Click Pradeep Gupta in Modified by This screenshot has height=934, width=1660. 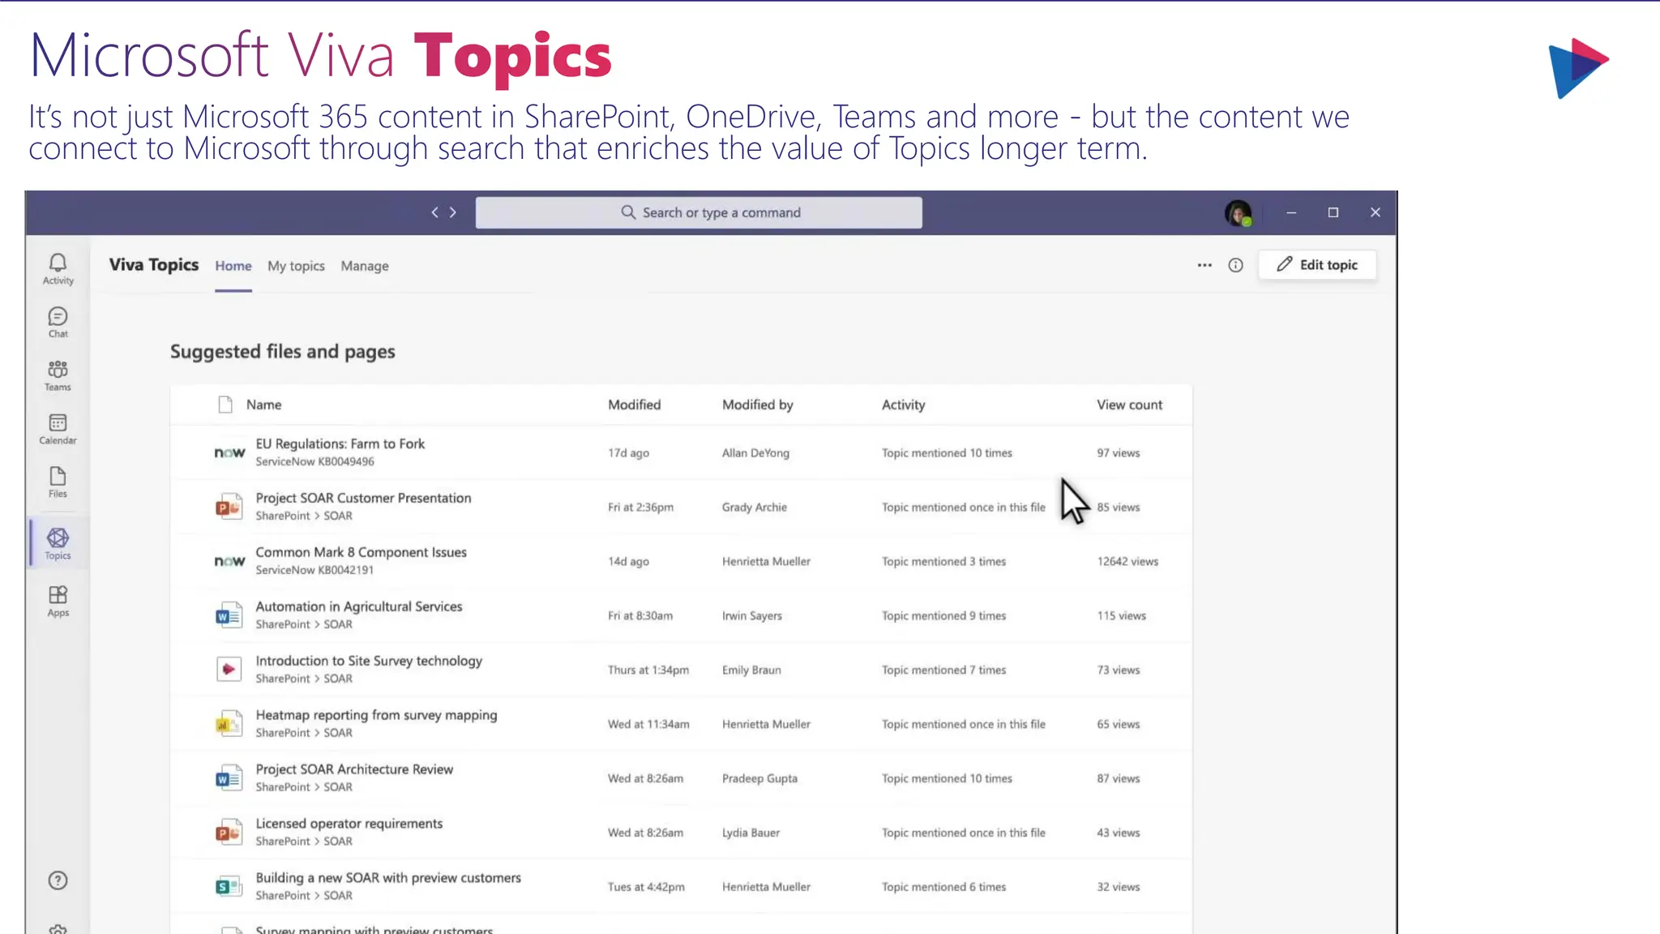pos(759,779)
